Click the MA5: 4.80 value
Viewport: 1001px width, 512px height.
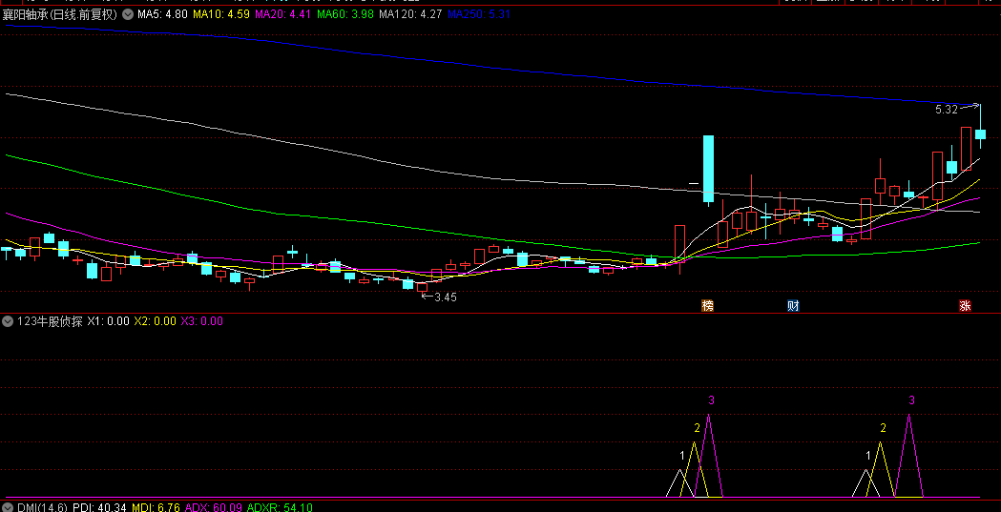163,14
